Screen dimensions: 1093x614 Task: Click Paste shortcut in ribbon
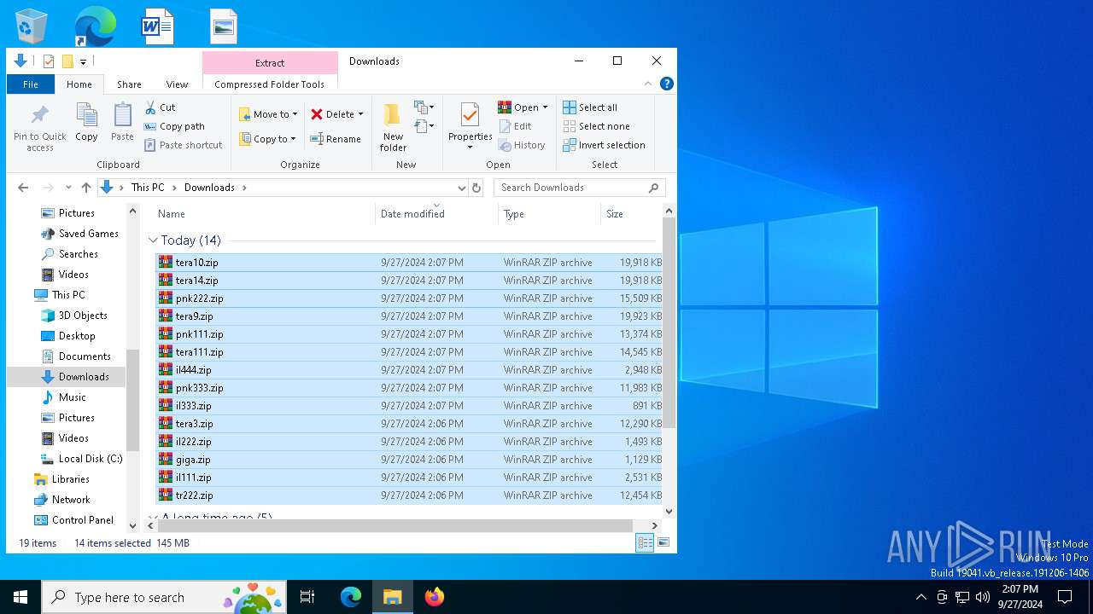183,145
